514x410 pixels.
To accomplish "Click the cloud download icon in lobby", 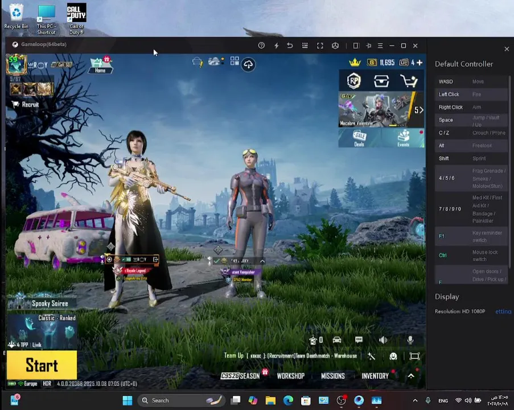I will pos(248,64).
